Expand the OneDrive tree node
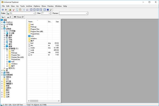 2,22
